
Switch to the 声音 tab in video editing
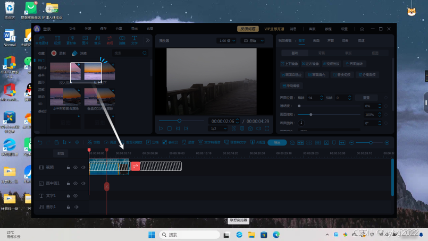[x=331, y=40]
